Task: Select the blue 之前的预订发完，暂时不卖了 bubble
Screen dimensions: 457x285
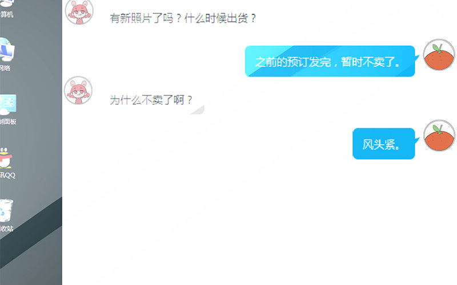Action: tap(330, 62)
